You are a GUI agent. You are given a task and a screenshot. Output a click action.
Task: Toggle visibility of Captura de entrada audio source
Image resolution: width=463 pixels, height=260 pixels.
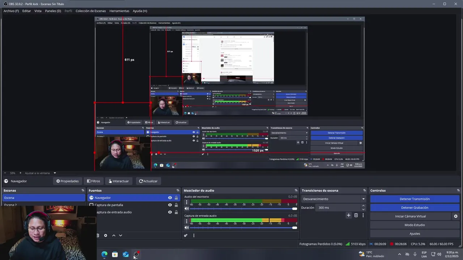[170, 212]
